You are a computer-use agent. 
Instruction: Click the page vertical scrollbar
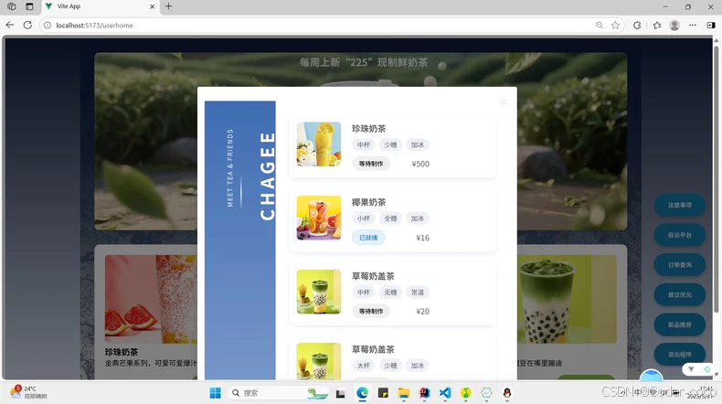tap(716, 180)
